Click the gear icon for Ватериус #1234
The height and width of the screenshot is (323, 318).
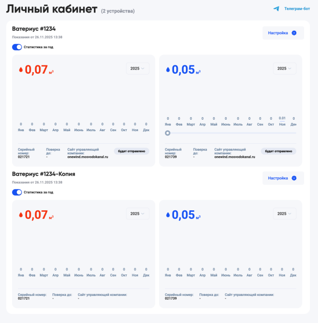[x=294, y=33]
